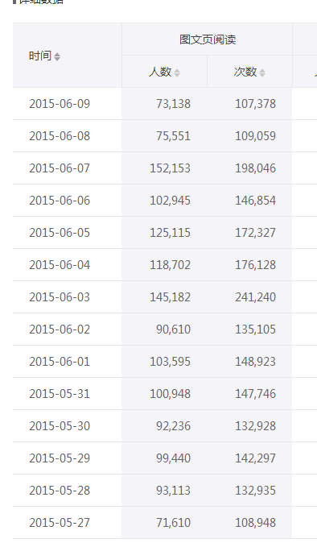Select the 2015-06-07 date cell
Image resolution: width=317 pixels, height=543 pixels.
pyautogui.click(x=60, y=168)
